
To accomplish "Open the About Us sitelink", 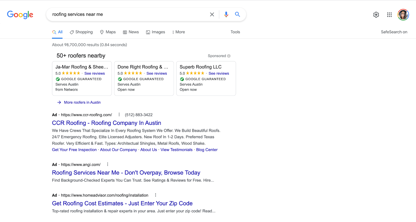I will point(149,150).
